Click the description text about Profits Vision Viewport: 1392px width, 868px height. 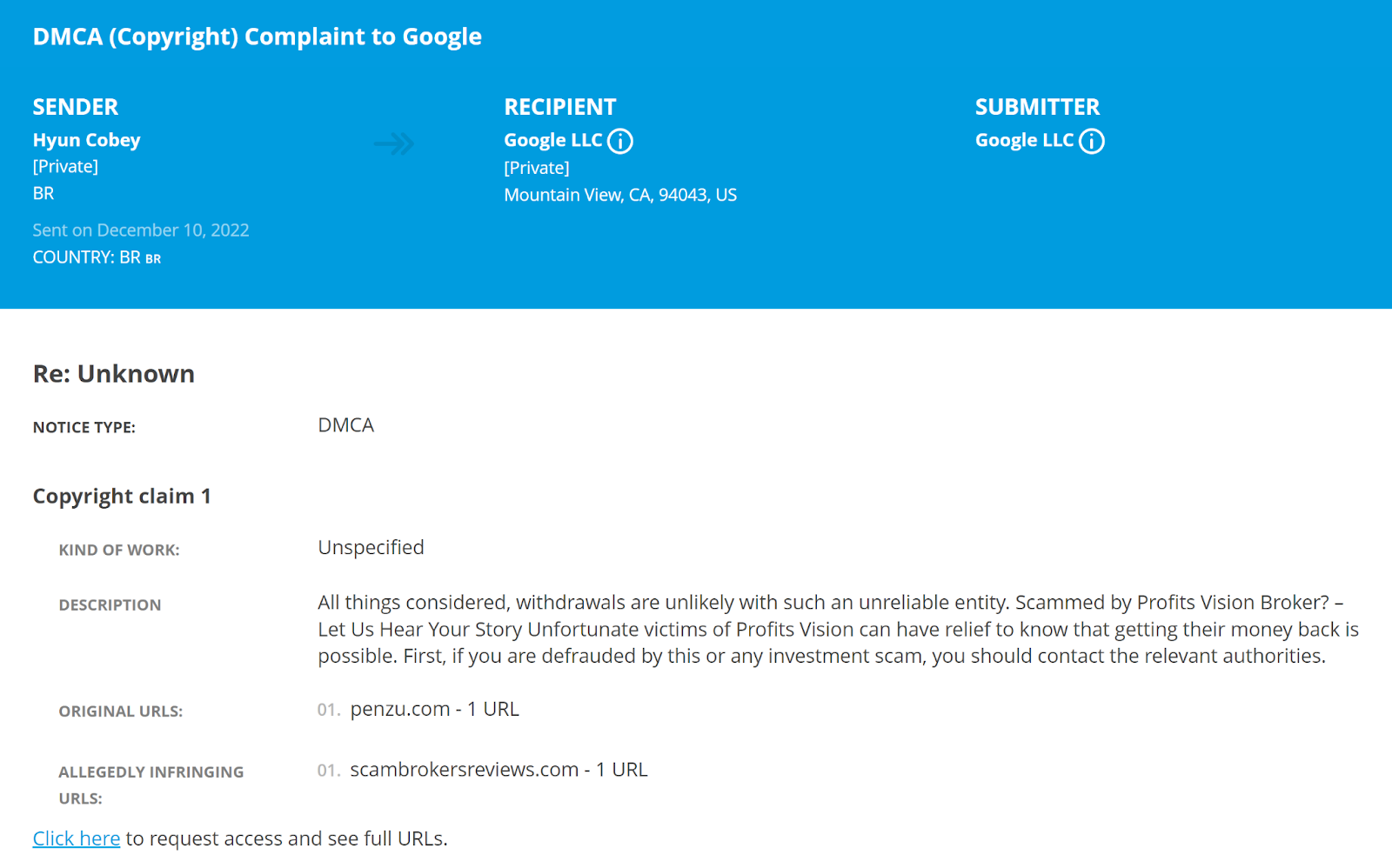pos(839,629)
